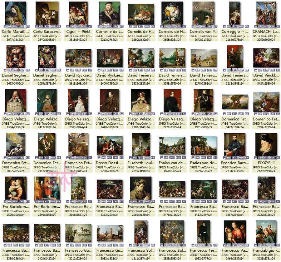The height and width of the screenshot is (262, 281).
Task: Click the ICC badge under Dosso Dossi thumbnail
Action: coord(121,157)
